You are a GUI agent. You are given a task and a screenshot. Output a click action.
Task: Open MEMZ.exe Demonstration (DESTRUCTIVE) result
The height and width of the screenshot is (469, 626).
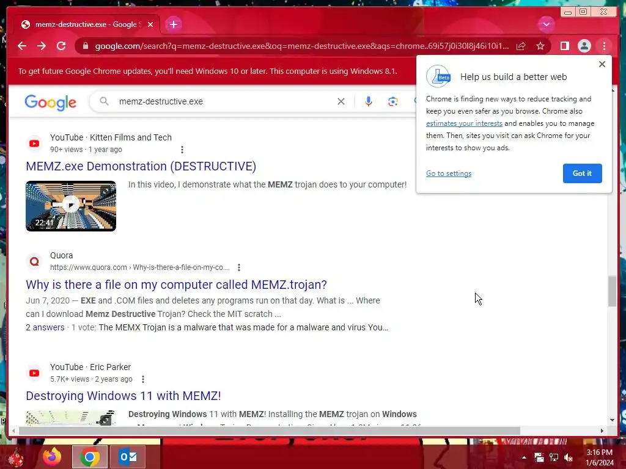141,166
